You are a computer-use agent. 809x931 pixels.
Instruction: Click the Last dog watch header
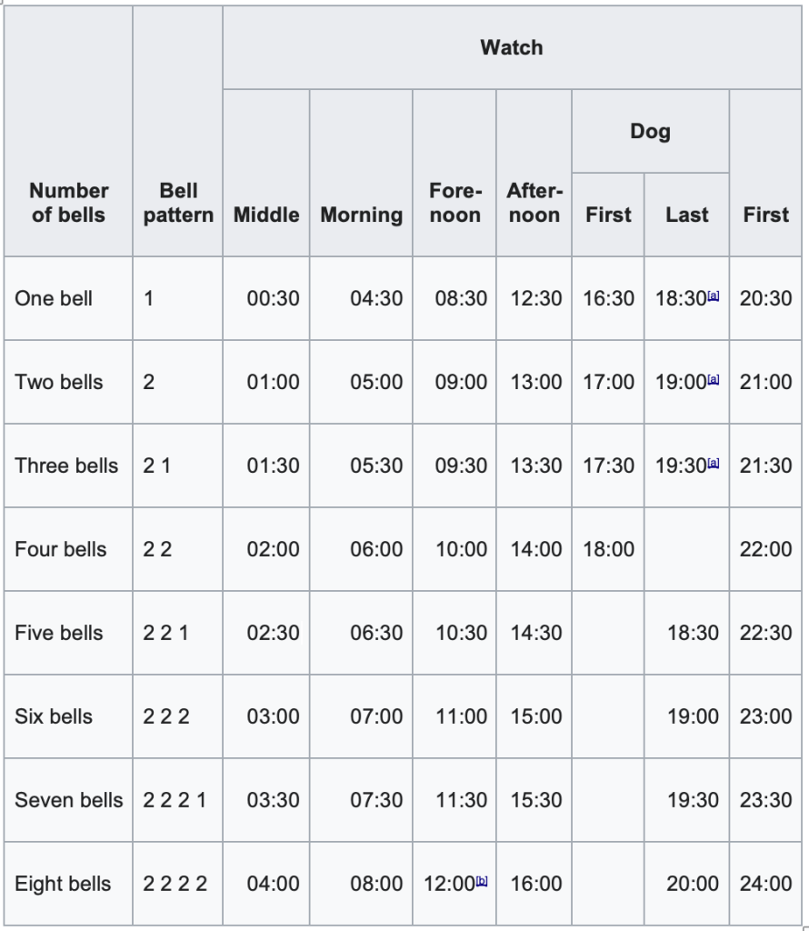pyautogui.click(x=686, y=215)
